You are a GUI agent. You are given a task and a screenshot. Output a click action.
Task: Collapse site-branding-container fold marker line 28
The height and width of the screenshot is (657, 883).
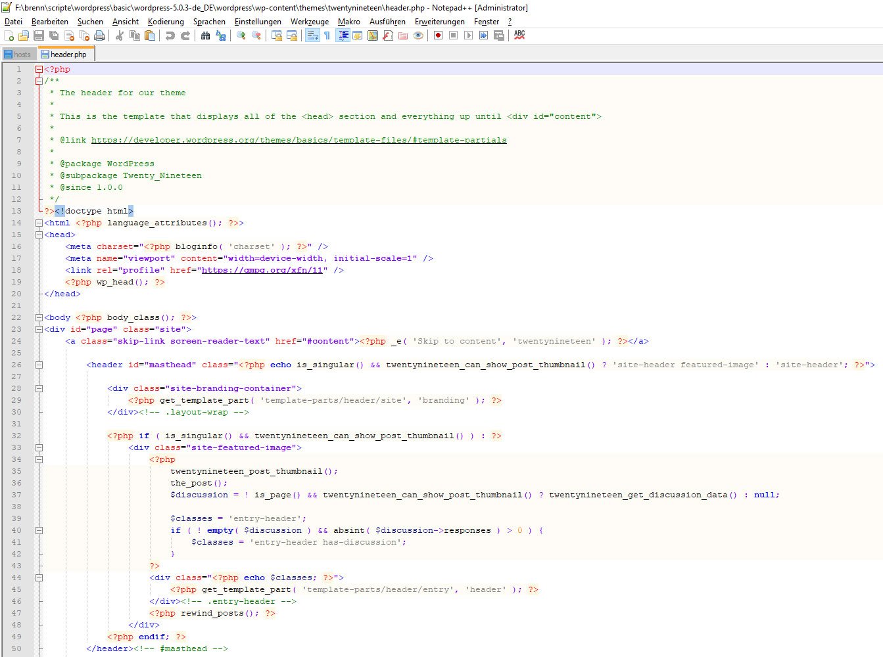pyautogui.click(x=39, y=388)
